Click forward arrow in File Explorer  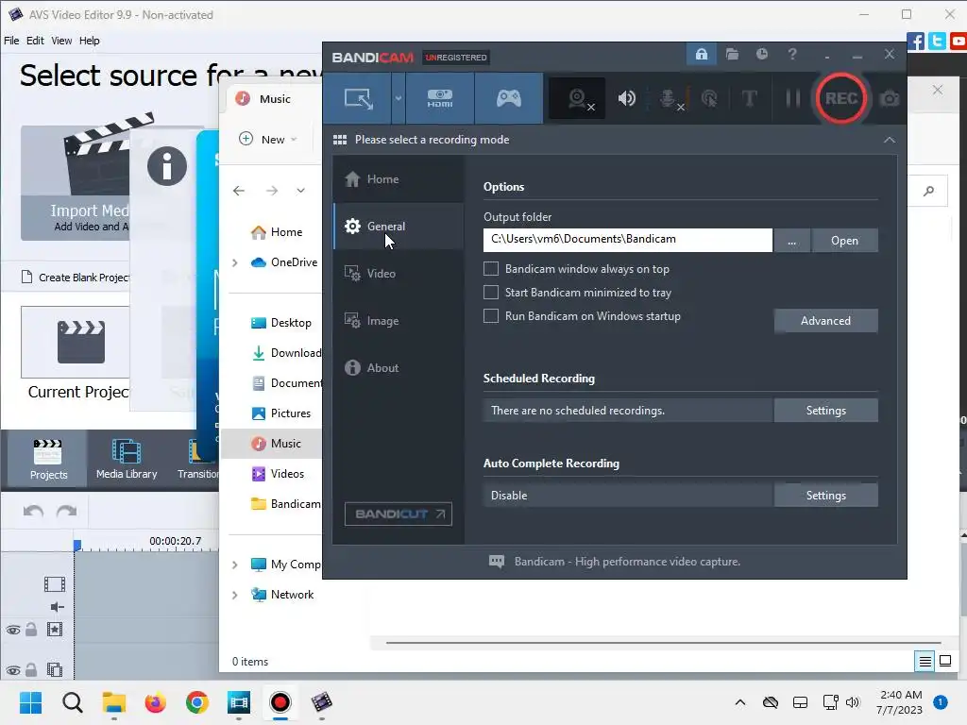click(272, 191)
